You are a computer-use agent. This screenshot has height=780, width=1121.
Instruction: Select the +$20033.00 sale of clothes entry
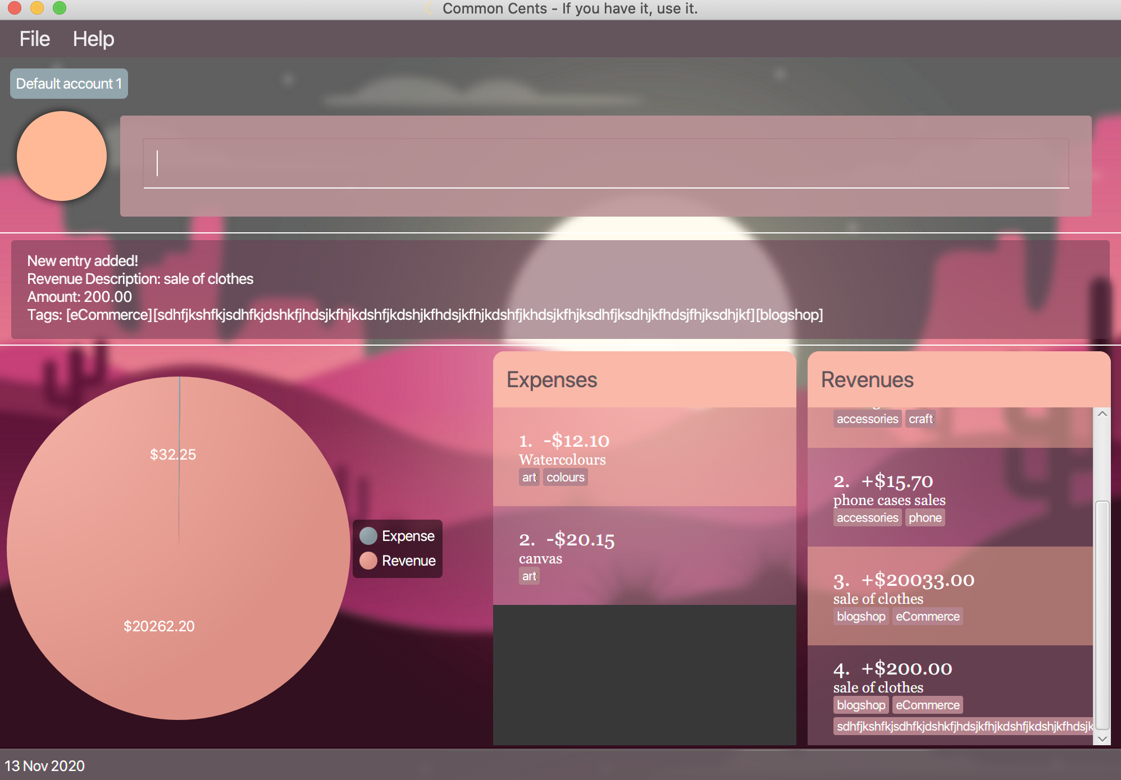point(949,596)
